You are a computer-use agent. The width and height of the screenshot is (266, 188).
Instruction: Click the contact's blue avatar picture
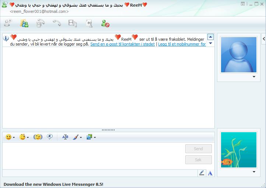(239, 55)
